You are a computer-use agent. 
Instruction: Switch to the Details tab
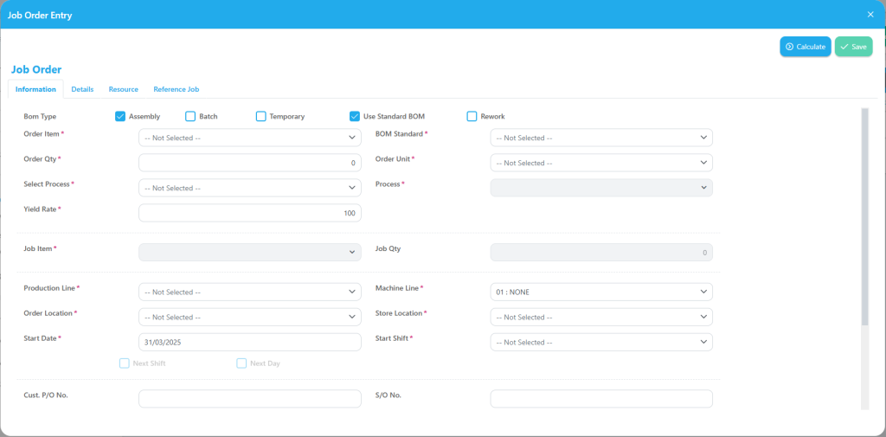(x=82, y=89)
